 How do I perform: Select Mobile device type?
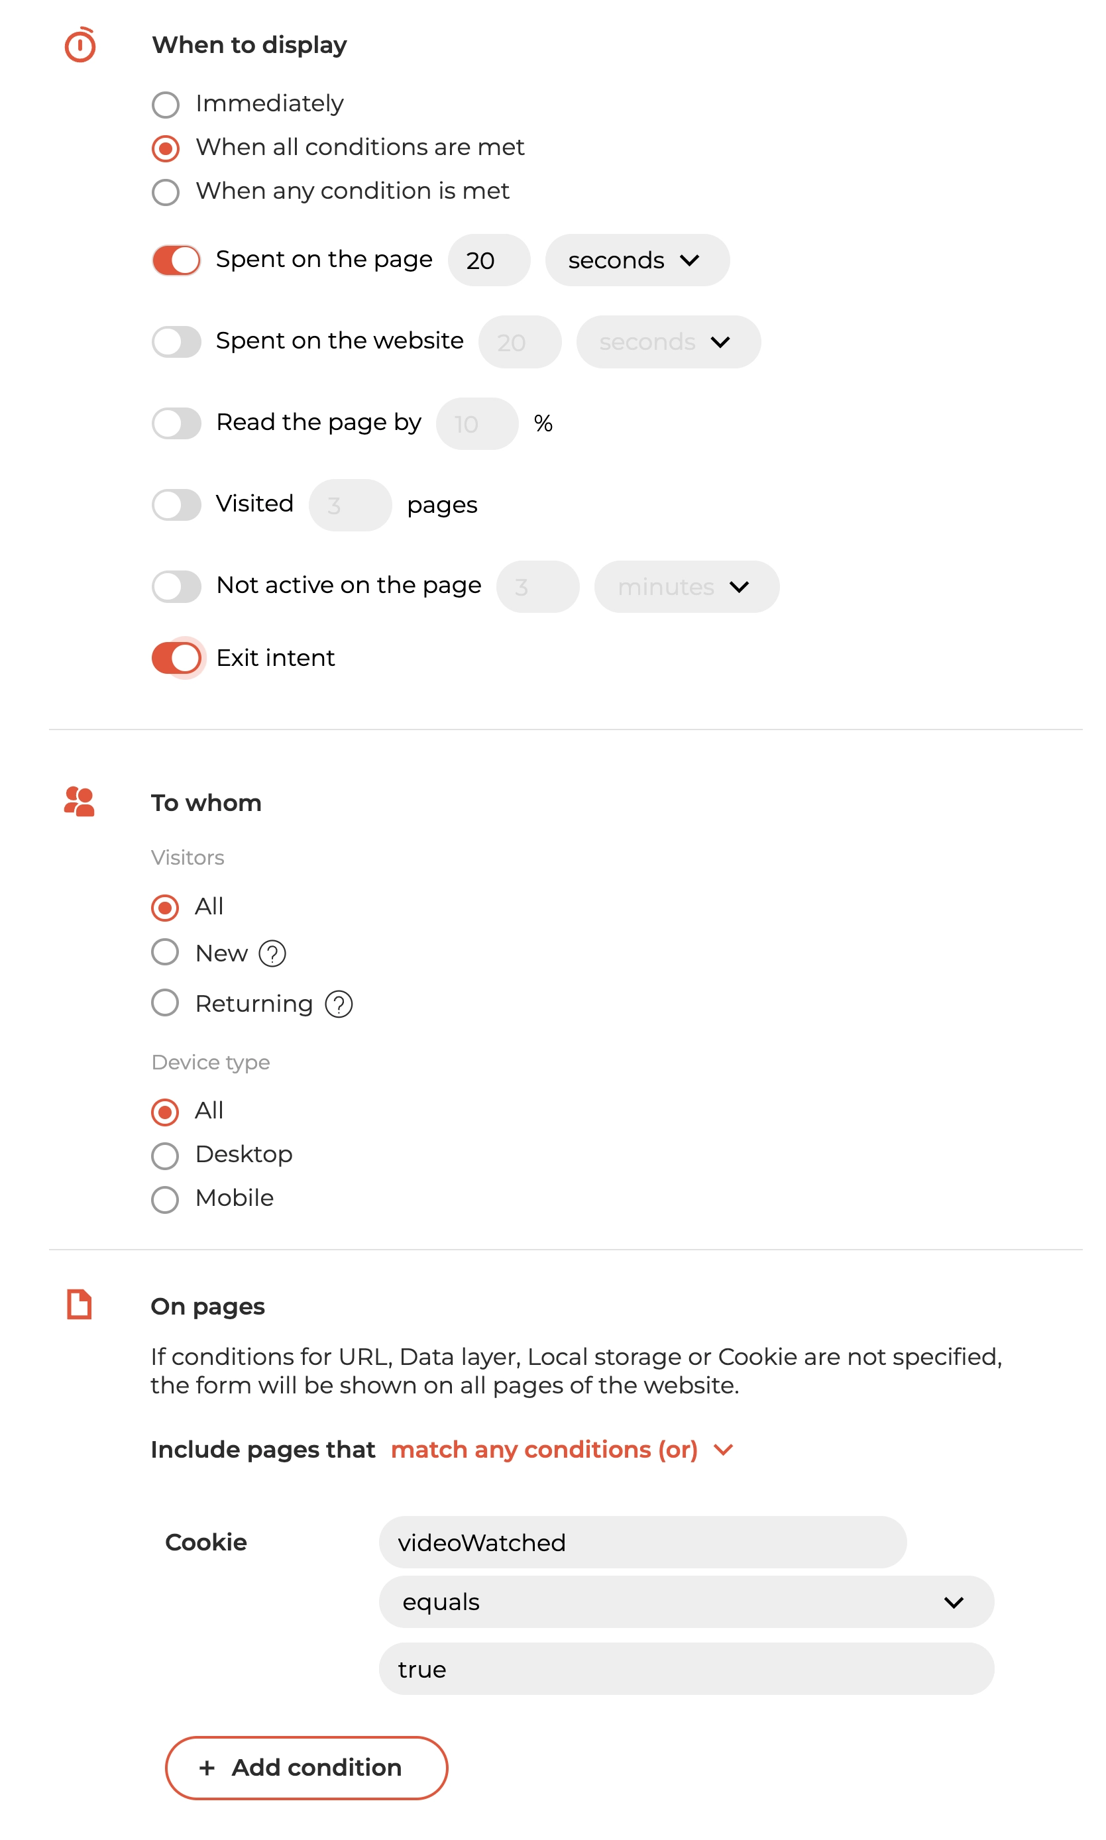tap(165, 1199)
